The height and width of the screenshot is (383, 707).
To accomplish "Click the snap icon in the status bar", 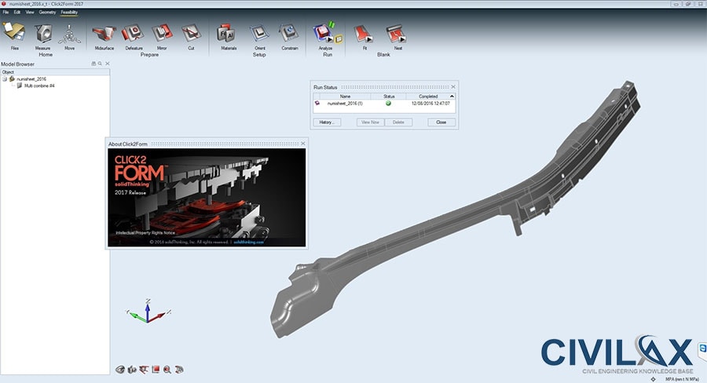I will [x=653, y=379].
